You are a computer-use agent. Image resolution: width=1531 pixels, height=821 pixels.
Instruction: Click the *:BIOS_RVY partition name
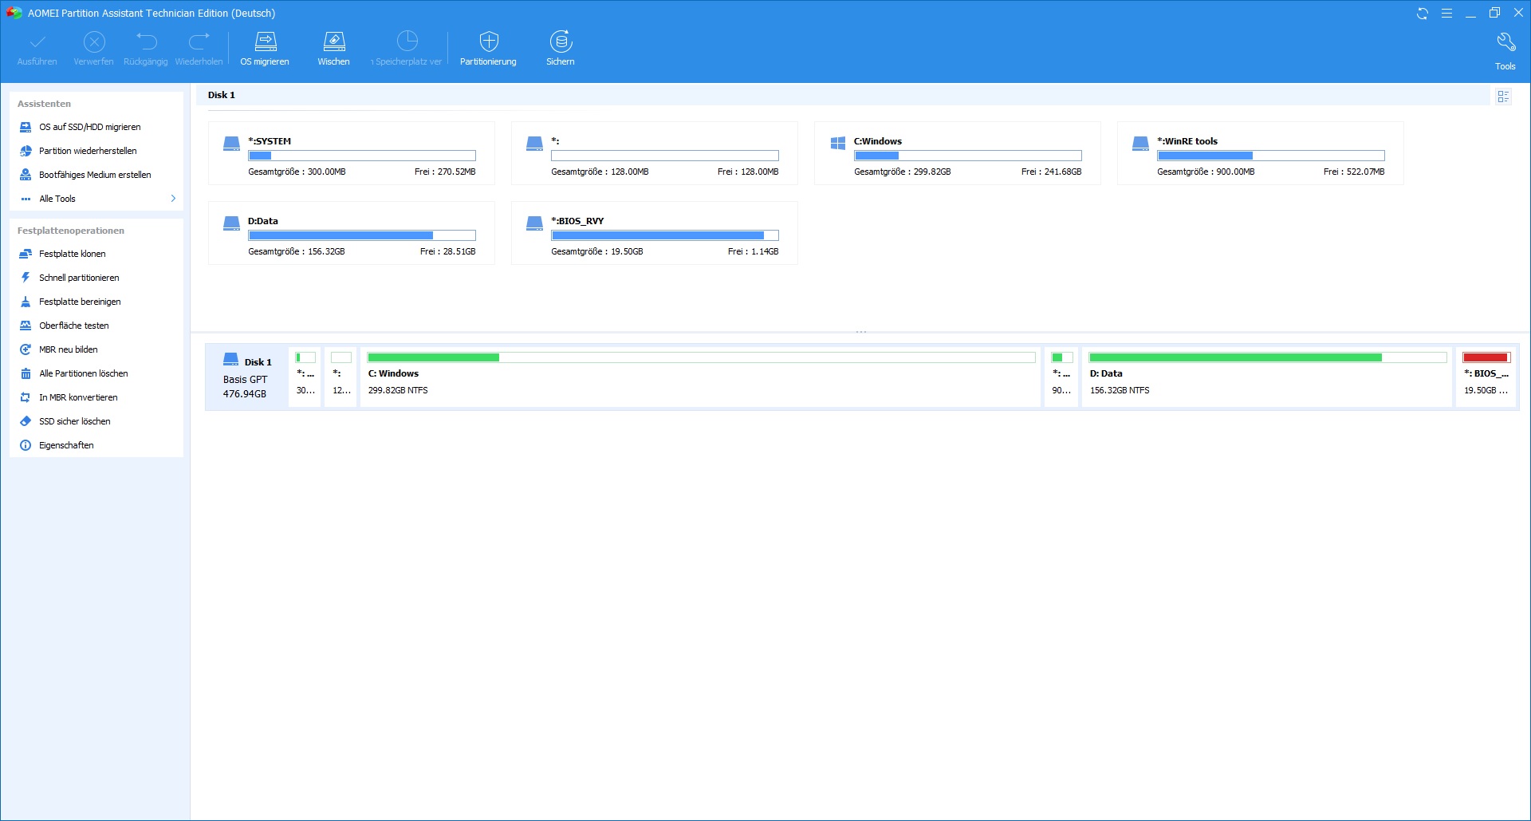tap(577, 221)
